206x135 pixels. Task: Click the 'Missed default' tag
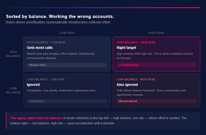point(157,101)
